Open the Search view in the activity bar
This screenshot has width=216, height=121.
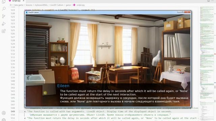[x=4, y=9]
